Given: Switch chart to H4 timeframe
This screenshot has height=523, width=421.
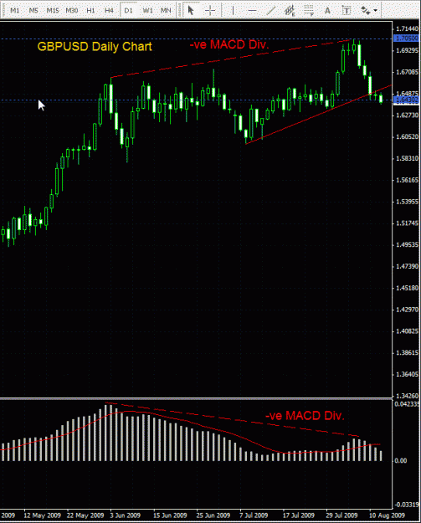Looking at the screenshot, I should pos(109,11).
